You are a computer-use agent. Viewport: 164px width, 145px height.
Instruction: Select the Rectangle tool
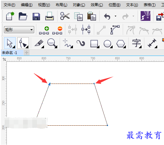pyautogui.click(x=95, y=44)
